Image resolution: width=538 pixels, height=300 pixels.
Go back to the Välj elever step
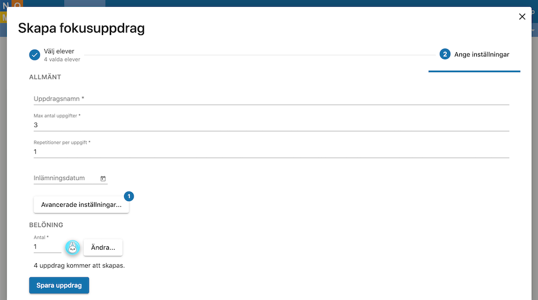(x=55, y=55)
